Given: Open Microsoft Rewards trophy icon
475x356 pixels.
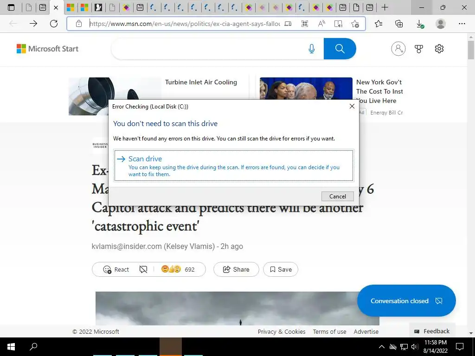Looking at the screenshot, I should (x=419, y=49).
